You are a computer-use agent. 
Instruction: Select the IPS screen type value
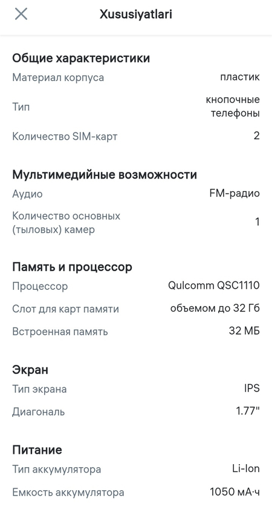click(x=252, y=388)
